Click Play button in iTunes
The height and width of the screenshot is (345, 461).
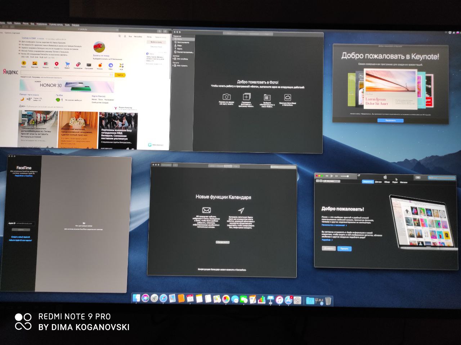[x=332, y=176]
